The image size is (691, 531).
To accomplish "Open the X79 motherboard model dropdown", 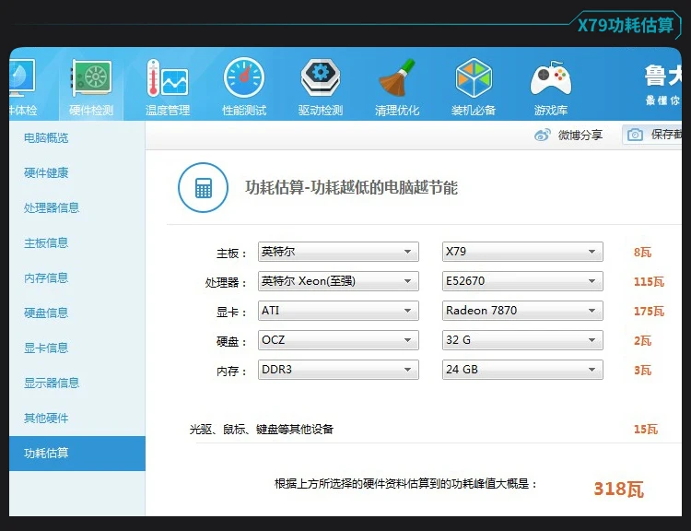I will point(522,252).
